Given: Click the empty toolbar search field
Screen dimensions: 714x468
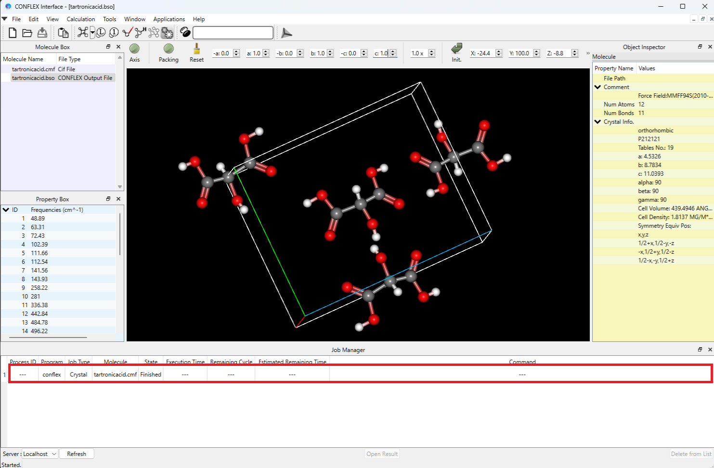Looking at the screenshot, I should (x=233, y=33).
